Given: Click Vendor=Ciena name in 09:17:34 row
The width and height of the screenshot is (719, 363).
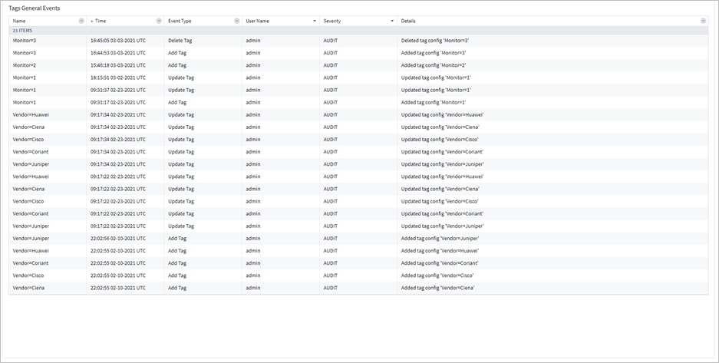Looking at the screenshot, I should (x=28, y=127).
